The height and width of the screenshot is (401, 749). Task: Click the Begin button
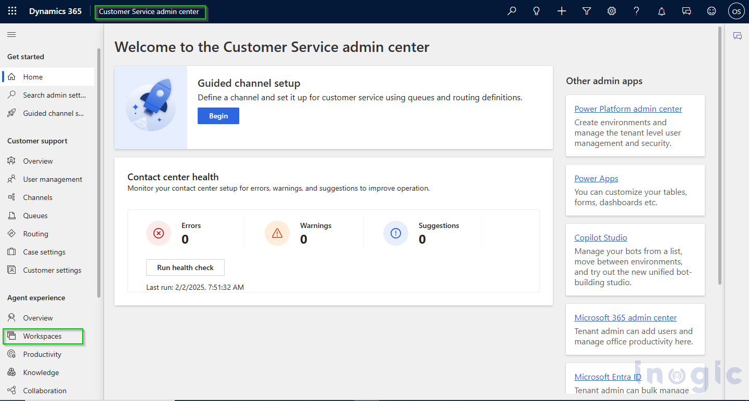click(218, 116)
